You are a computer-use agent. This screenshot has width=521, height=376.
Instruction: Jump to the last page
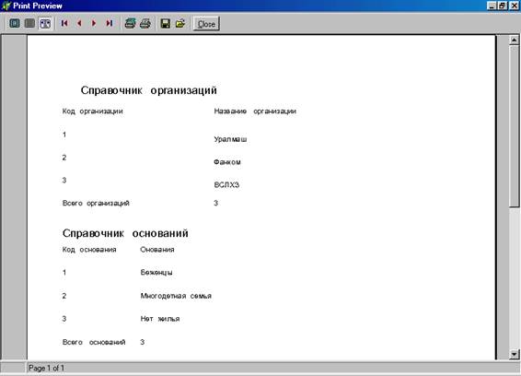point(109,23)
